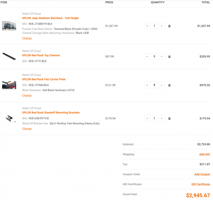Viewport: 213px width, 200px height.
Task: Change Flat Carrier Plate hardware option
Action: point(27,95)
